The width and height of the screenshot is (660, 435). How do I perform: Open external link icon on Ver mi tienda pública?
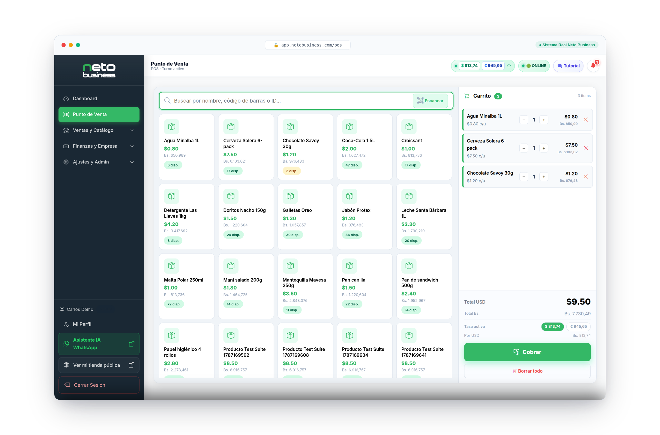[131, 365]
